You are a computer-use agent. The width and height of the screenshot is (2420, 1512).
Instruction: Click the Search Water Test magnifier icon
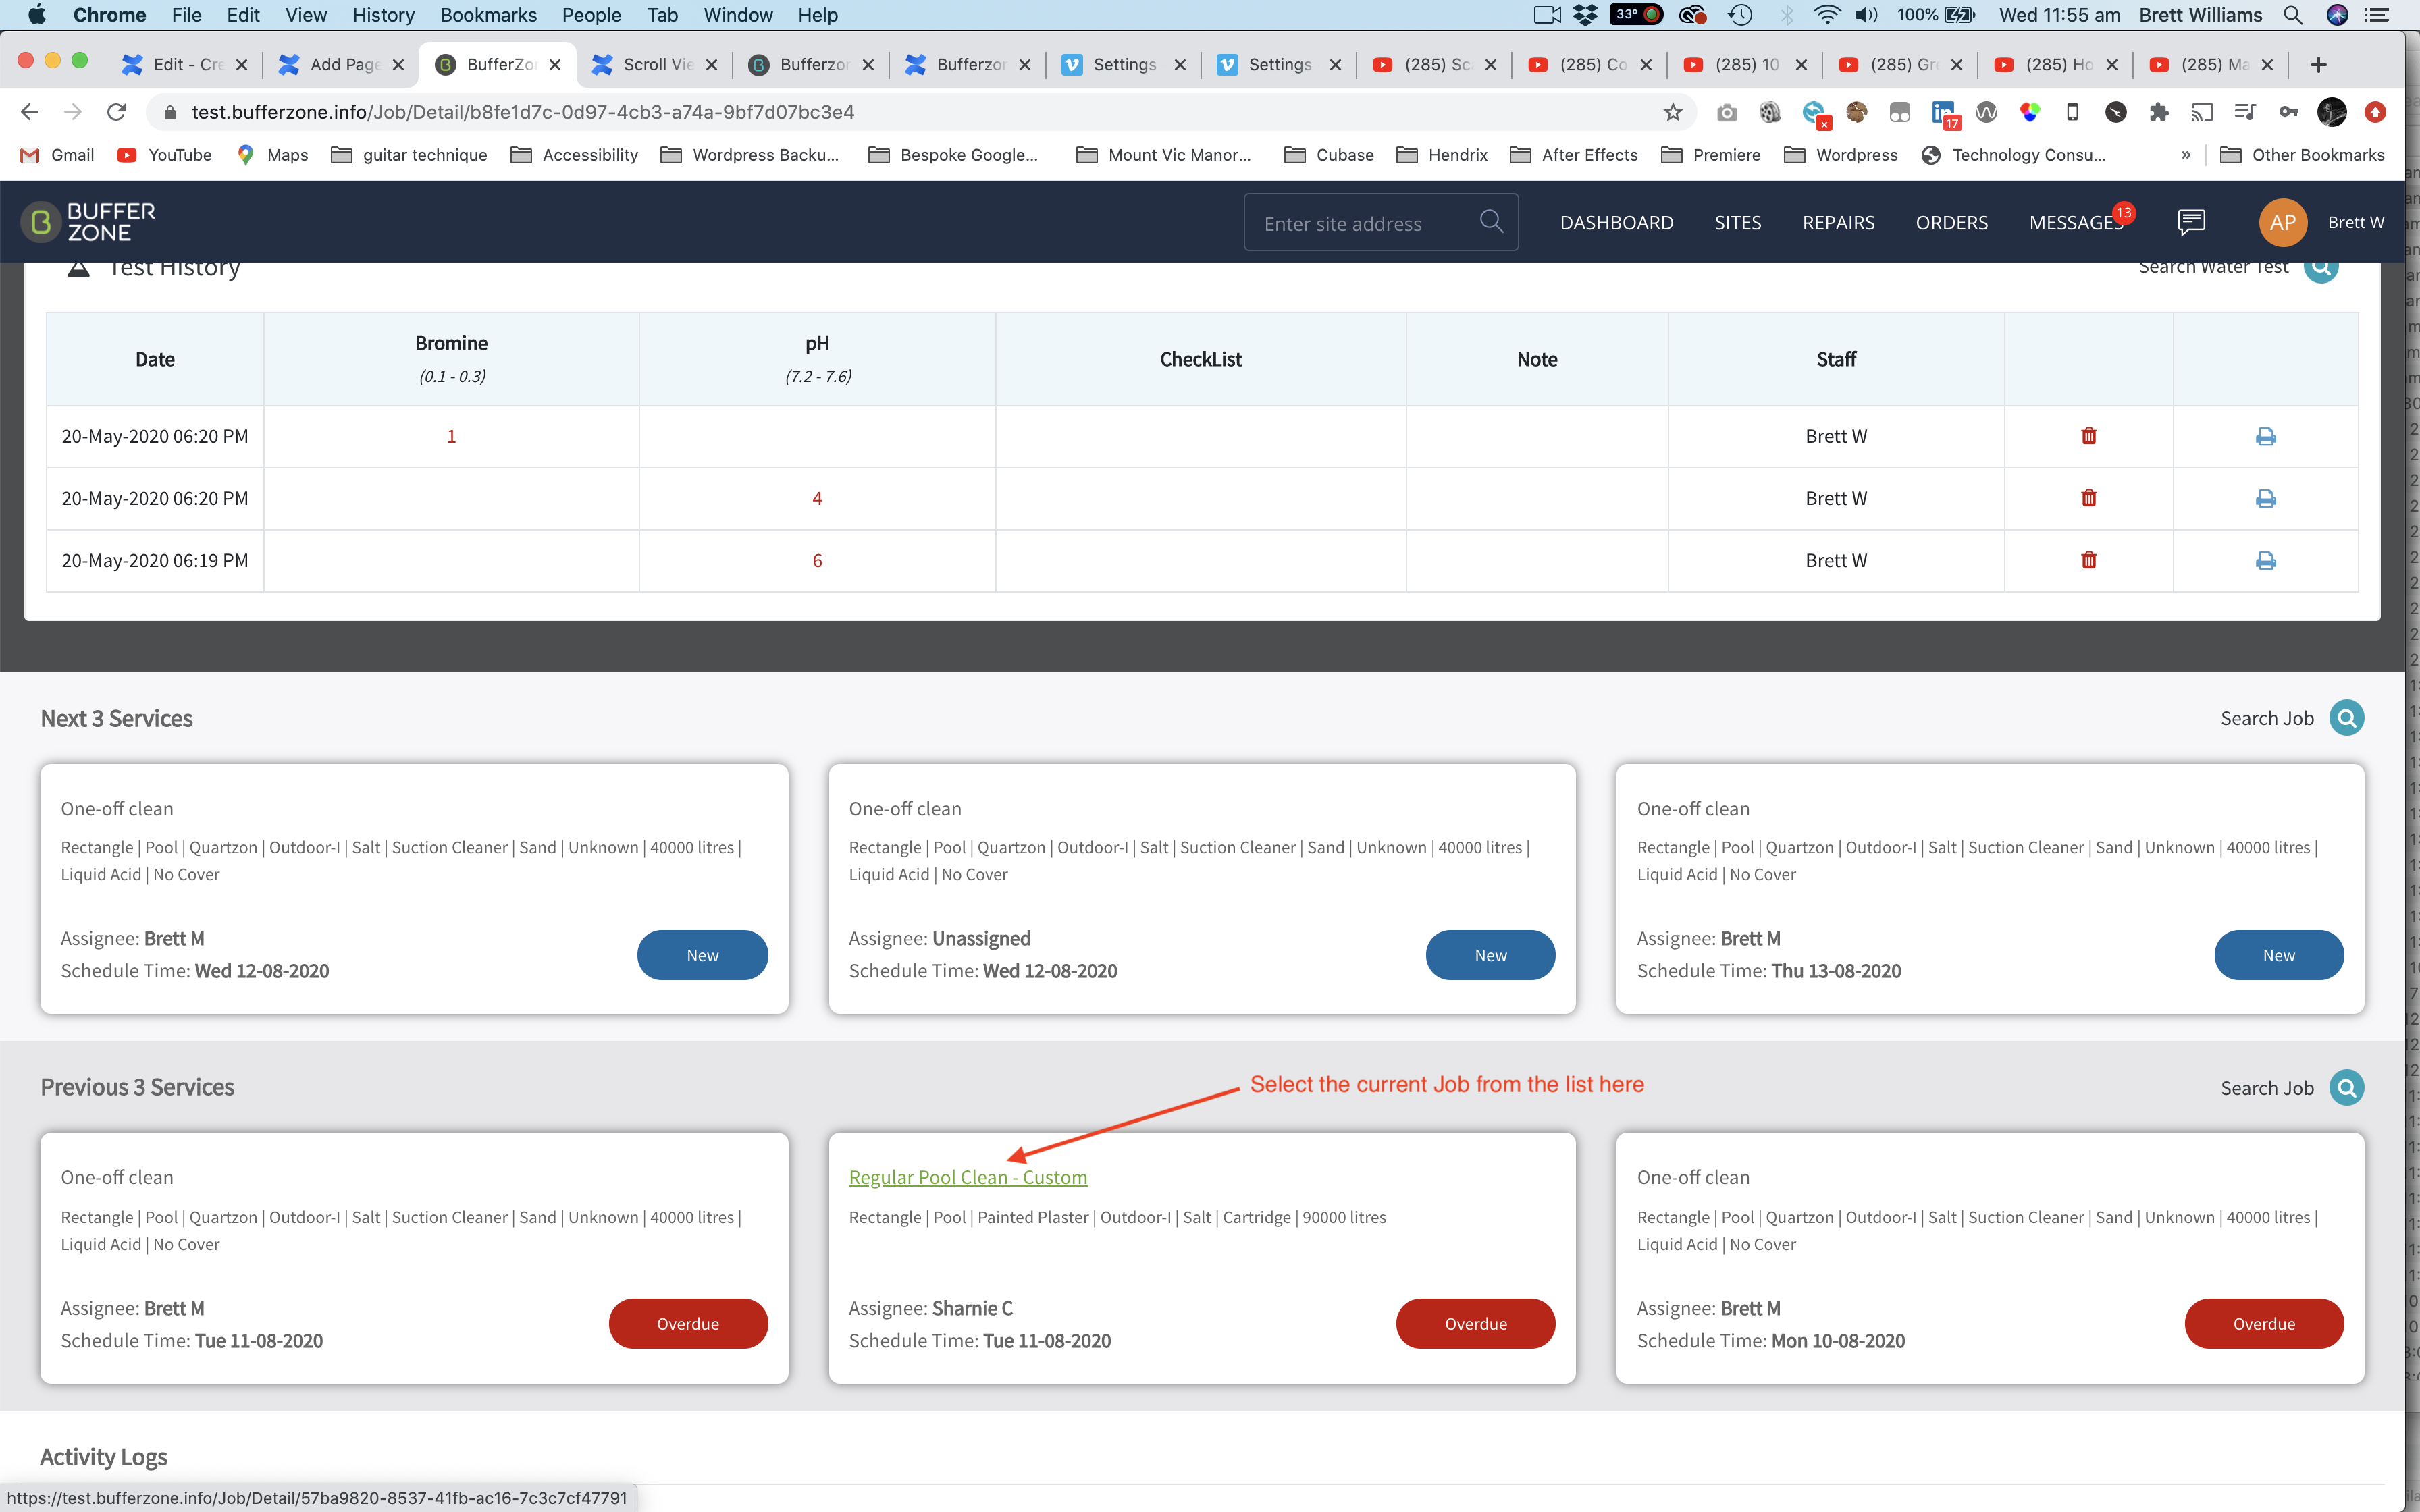tap(2321, 268)
